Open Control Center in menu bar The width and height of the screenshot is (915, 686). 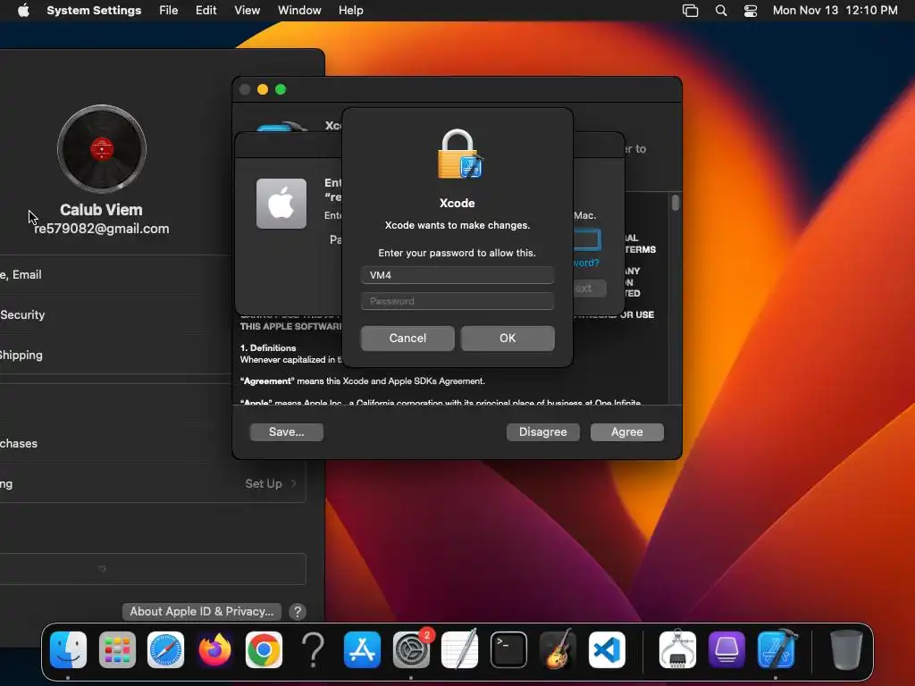point(751,11)
